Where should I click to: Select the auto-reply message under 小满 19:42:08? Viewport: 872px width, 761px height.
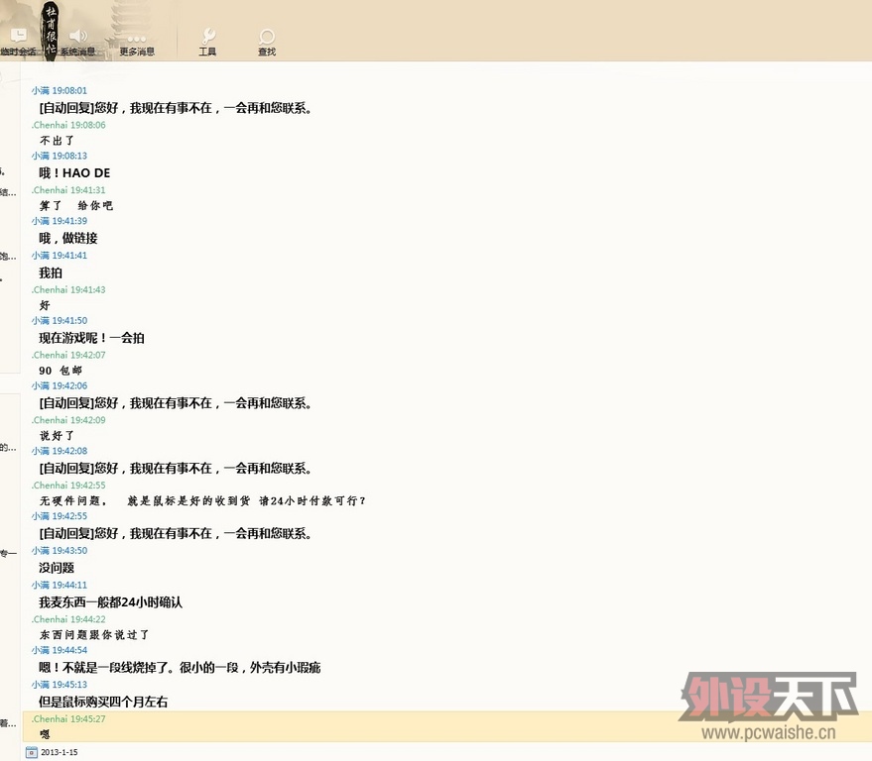click(175, 469)
